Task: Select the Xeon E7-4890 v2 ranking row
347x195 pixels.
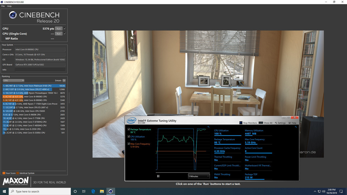Action: pyautogui.click(x=34, y=89)
